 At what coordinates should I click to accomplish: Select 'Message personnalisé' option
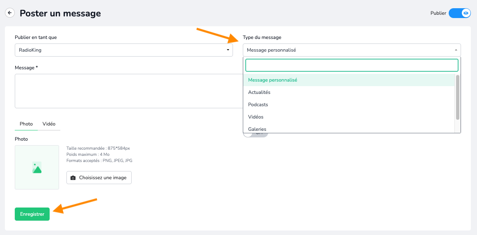[x=349, y=80]
